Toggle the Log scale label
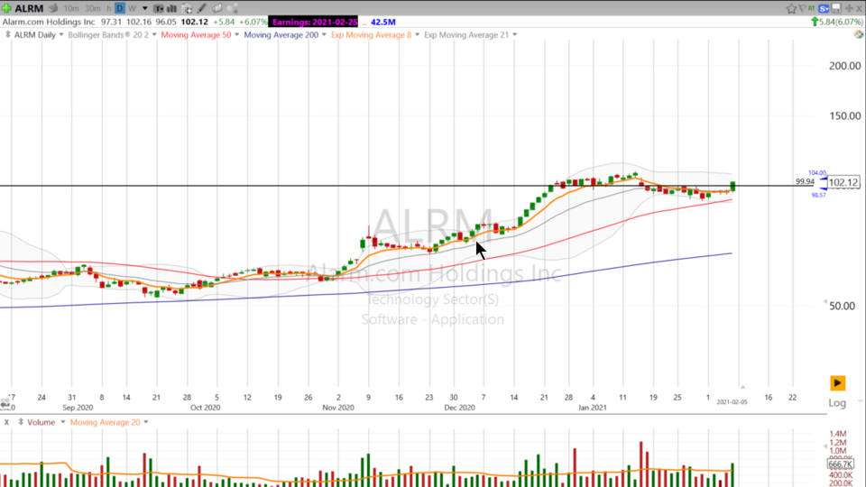This screenshot has width=866, height=487. pyautogui.click(x=837, y=403)
